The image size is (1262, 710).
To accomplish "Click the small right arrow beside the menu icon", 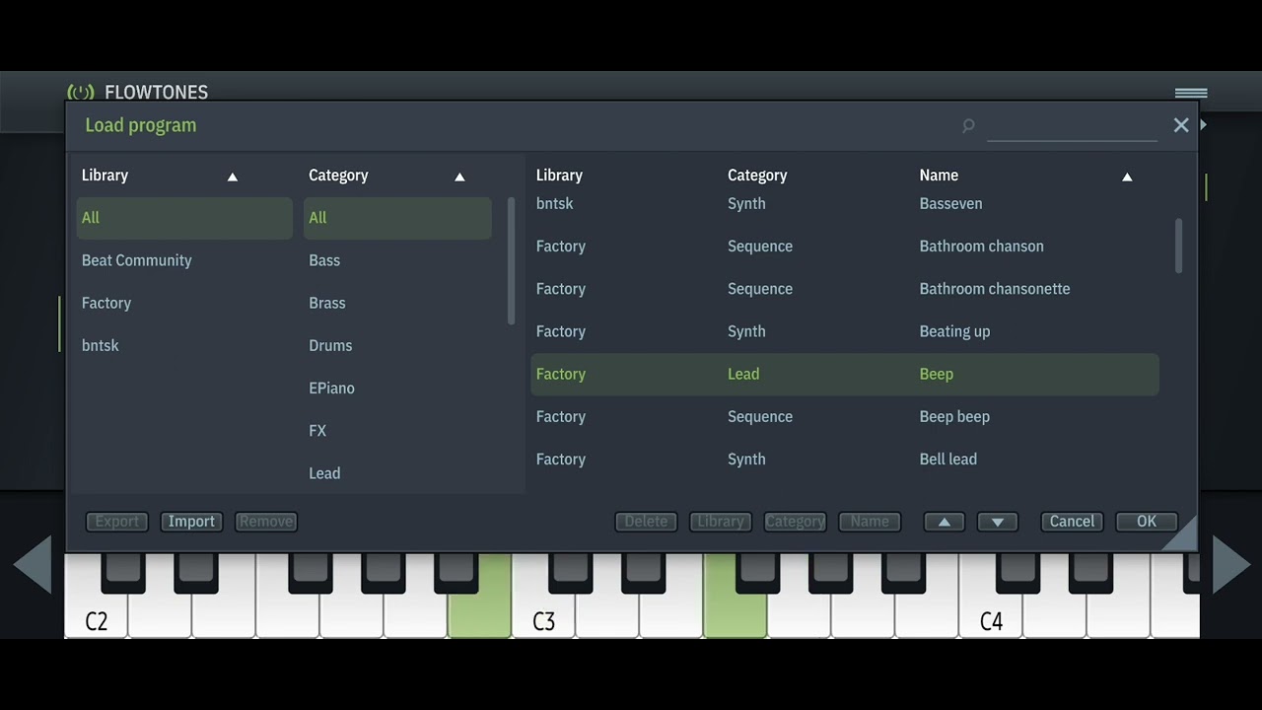I will click(1203, 125).
